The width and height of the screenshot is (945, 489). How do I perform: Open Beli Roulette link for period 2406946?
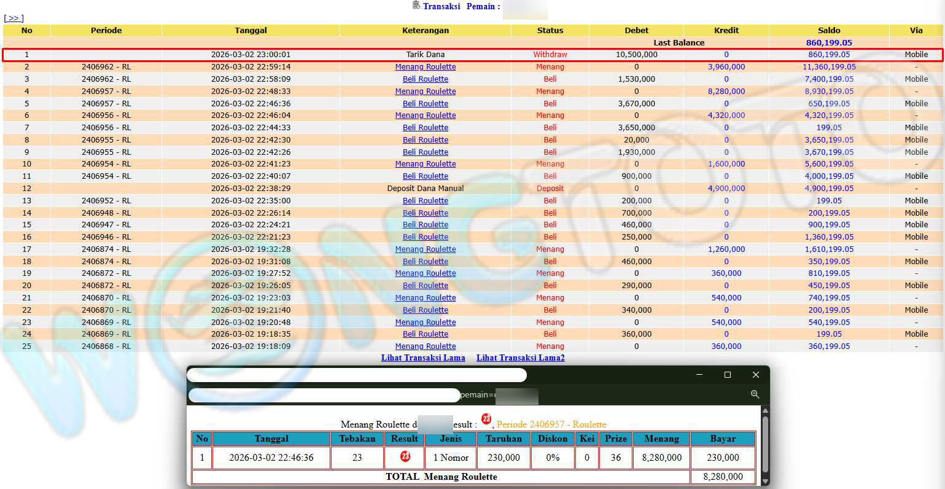click(x=425, y=237)
